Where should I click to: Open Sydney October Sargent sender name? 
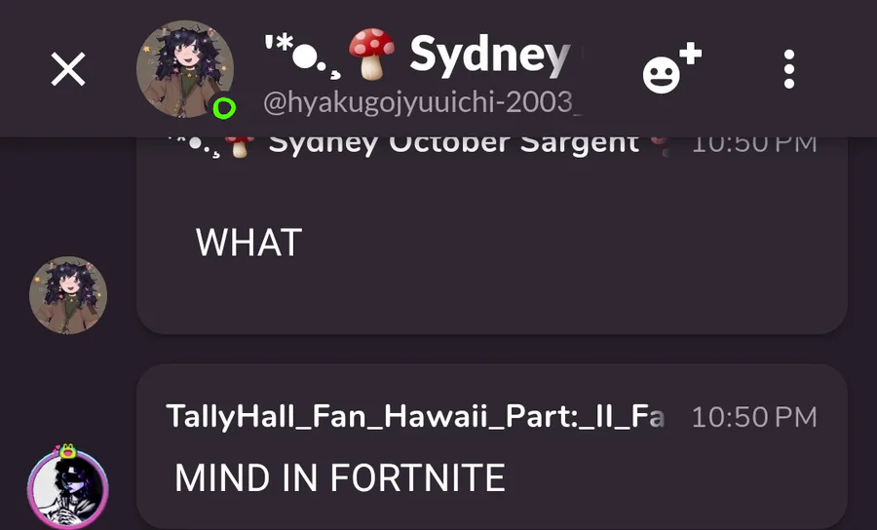click(453, 143)
